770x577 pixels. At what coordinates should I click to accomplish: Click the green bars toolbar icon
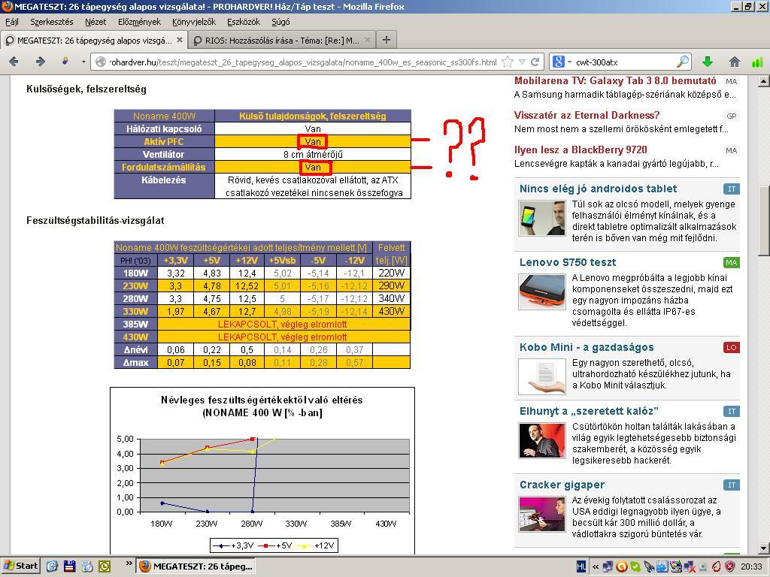point(757,62)
